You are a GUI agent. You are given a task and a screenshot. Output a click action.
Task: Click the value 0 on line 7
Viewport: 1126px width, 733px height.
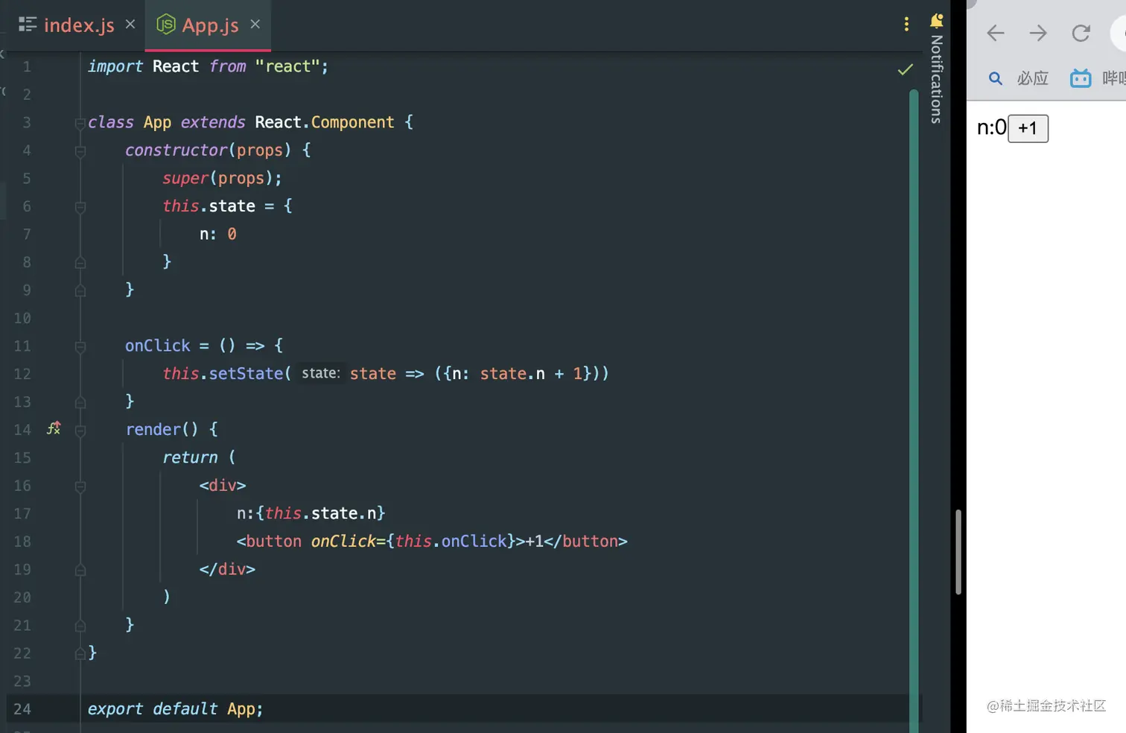point(232,234)
